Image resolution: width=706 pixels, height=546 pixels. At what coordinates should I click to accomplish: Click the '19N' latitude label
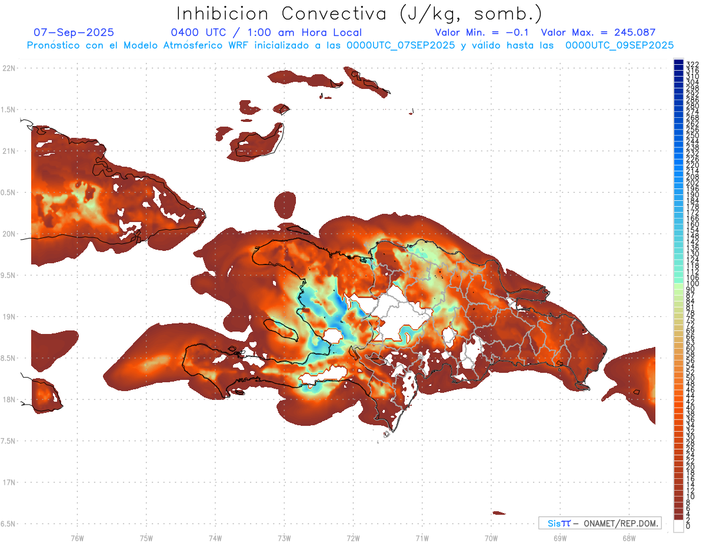click(8, 316)
